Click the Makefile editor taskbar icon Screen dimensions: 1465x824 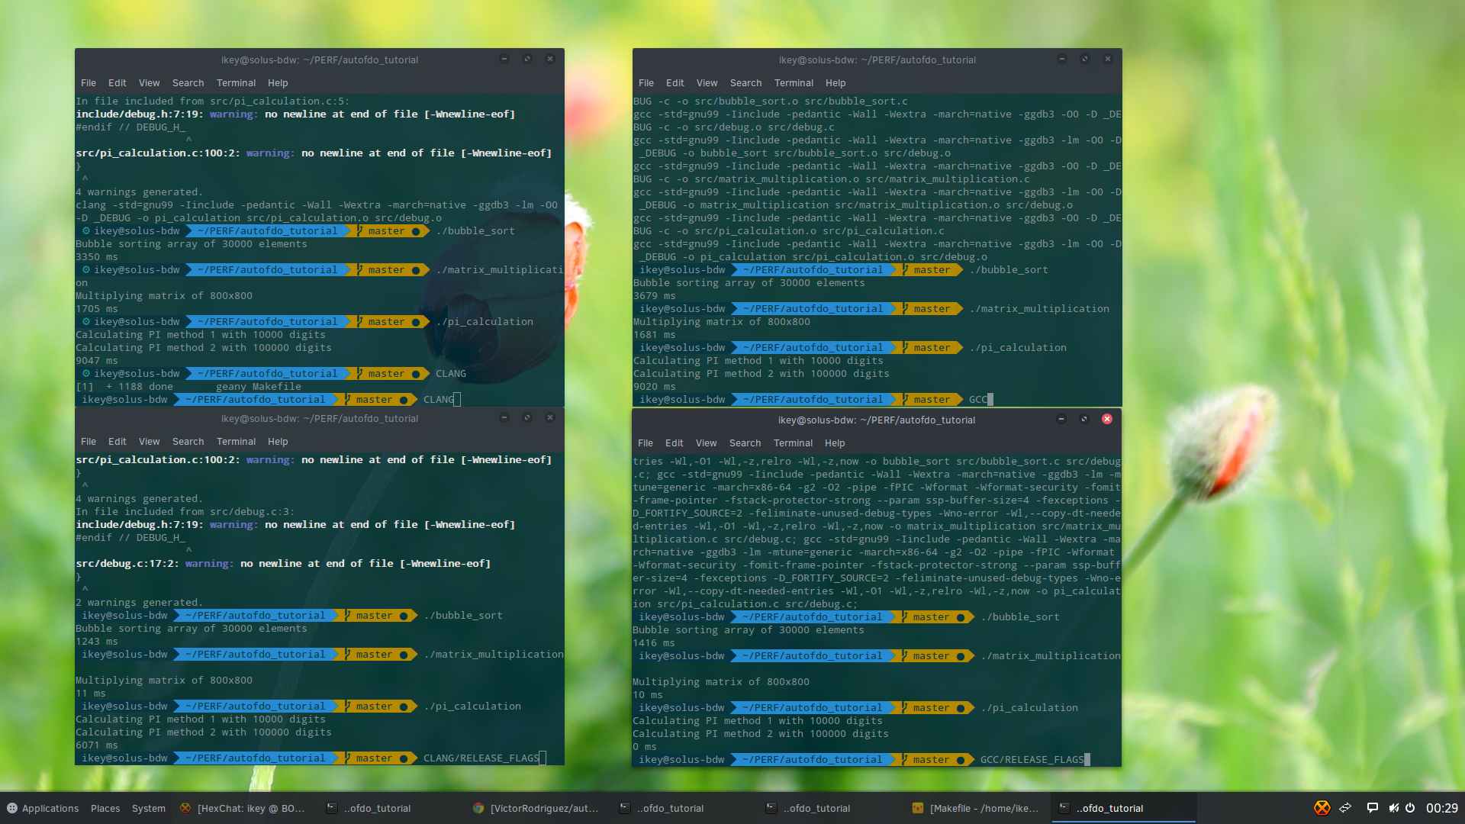(x=918, y=808)
